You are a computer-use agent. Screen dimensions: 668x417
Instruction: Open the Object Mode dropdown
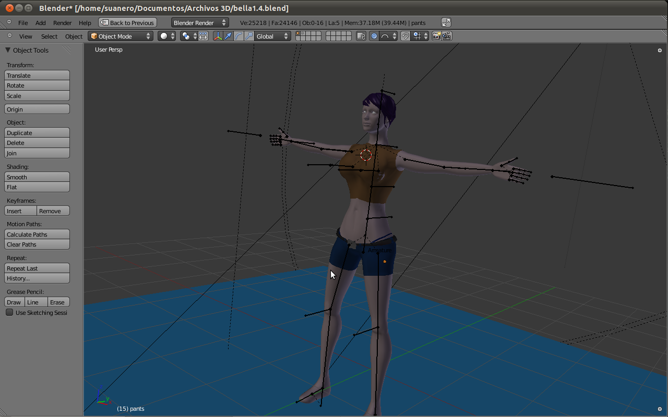(x=120, y=36)
